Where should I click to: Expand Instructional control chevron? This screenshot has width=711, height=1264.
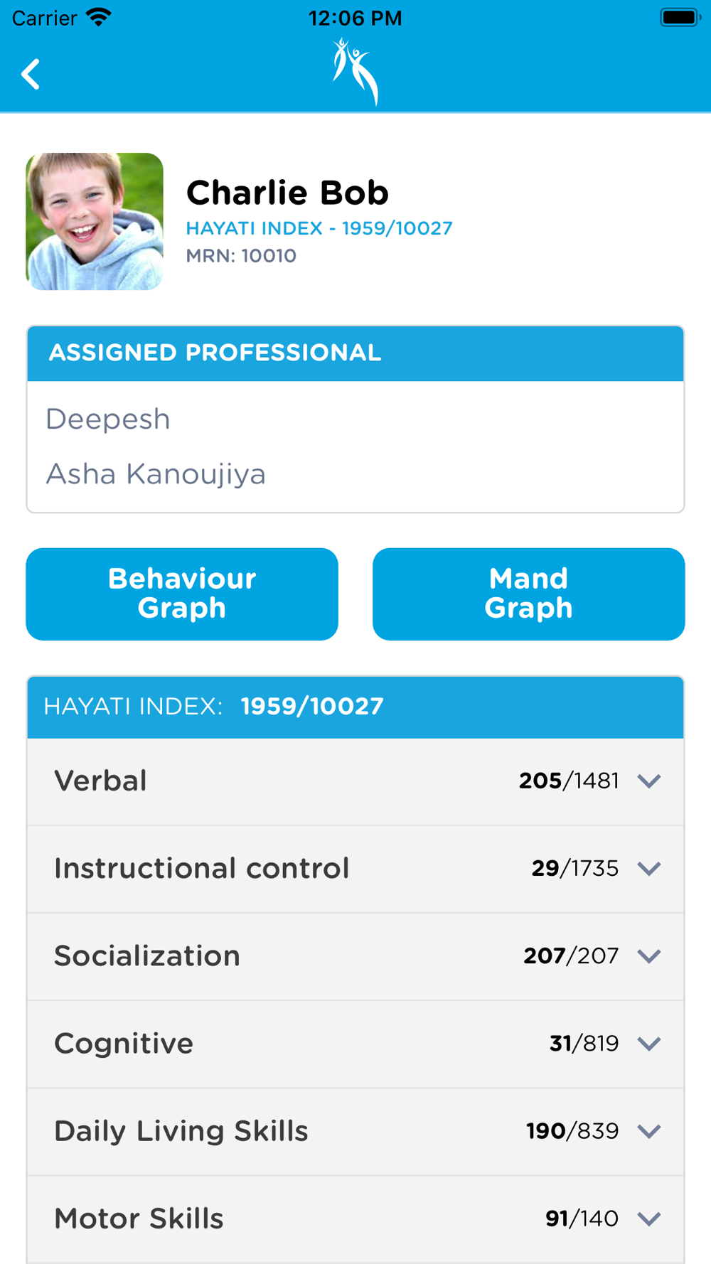(x=649, y=868)
